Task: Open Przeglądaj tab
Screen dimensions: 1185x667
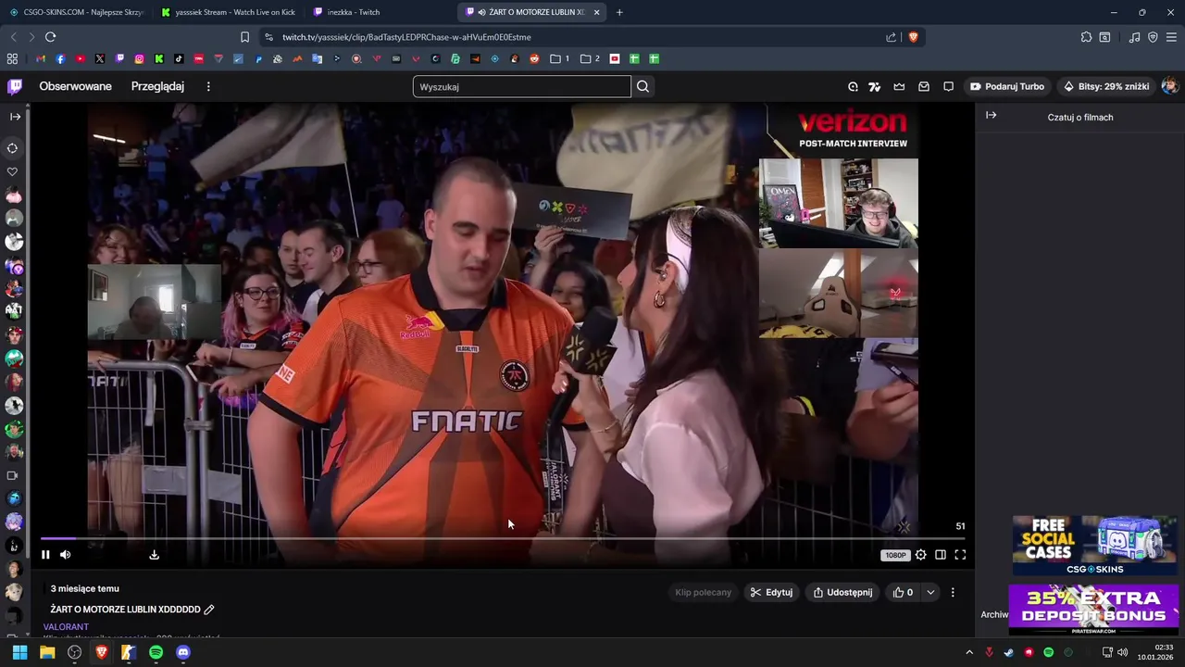Action: (157, 86)
